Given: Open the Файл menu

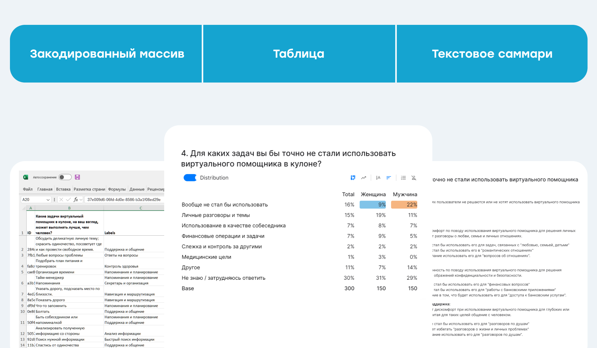Looking at the screenshot, I should 28,189.
